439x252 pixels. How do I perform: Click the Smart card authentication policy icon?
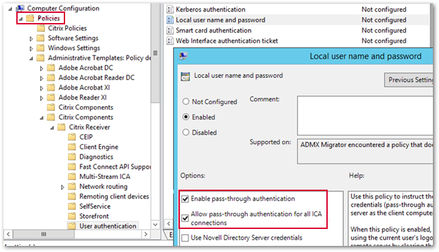pyautogui.click(x=170, y=30)
